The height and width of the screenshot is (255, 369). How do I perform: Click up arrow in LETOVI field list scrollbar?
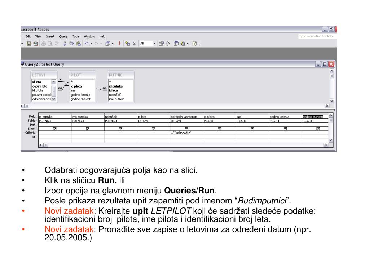(54, 82)
